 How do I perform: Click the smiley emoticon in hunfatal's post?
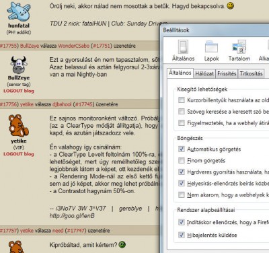[x=230, y=6]
